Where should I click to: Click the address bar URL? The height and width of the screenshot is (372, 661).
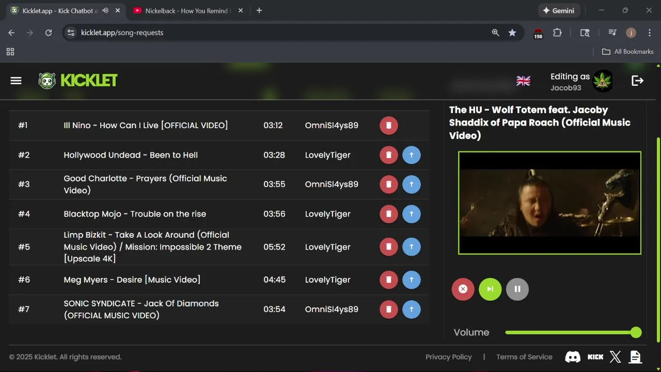coord(122,33)
